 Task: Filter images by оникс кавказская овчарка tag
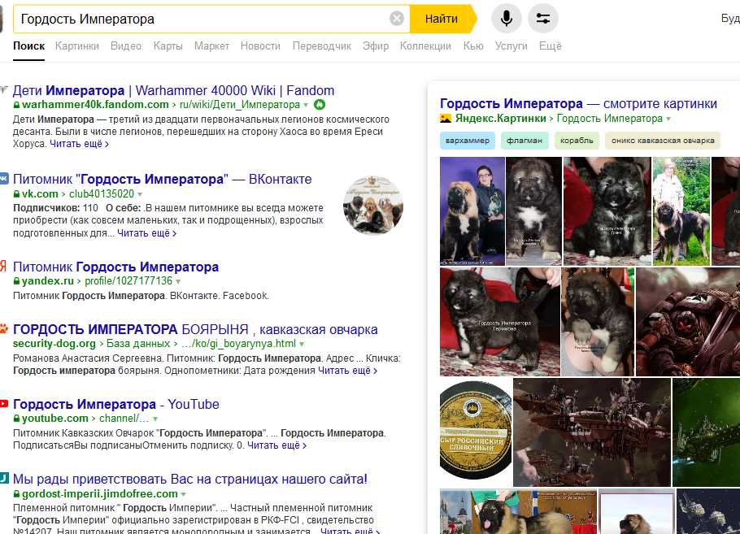tap(663, 141)
